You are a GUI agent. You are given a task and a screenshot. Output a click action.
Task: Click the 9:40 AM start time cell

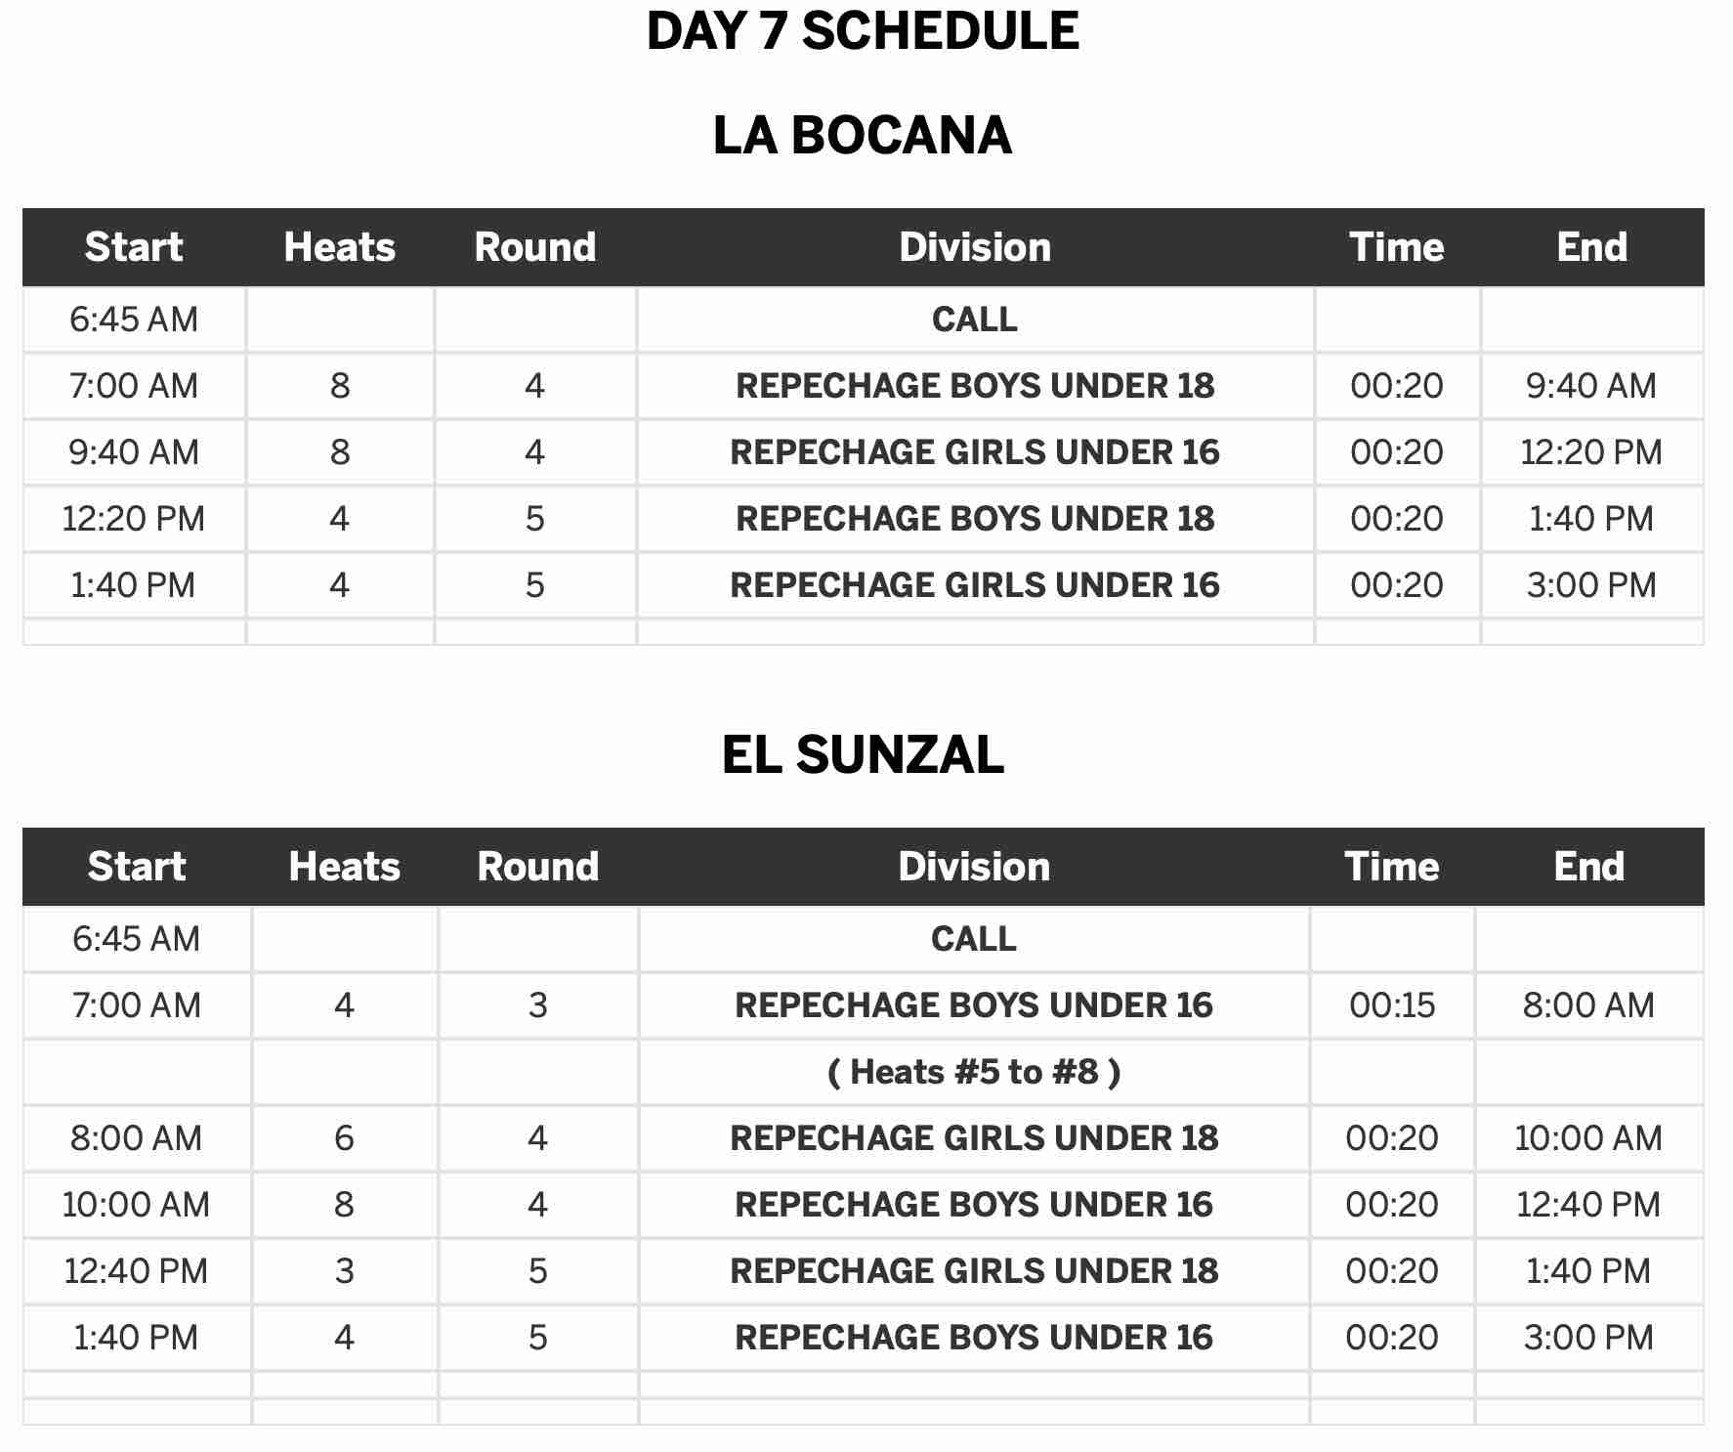[134, 452]
